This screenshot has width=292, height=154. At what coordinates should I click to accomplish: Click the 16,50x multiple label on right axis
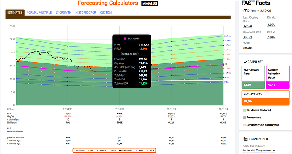227,55
